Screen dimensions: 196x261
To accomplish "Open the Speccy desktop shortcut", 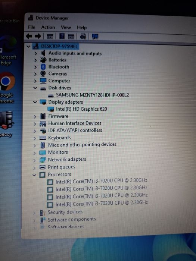I will [6, 123].
